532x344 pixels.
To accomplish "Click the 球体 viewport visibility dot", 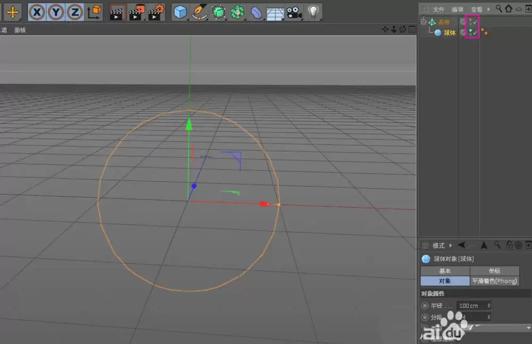I will coord(471,30).
